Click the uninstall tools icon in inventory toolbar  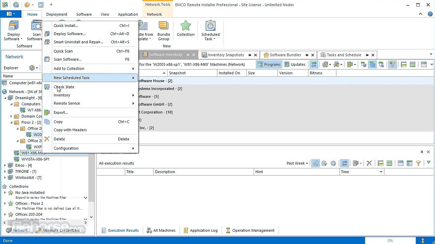point(338,64)
